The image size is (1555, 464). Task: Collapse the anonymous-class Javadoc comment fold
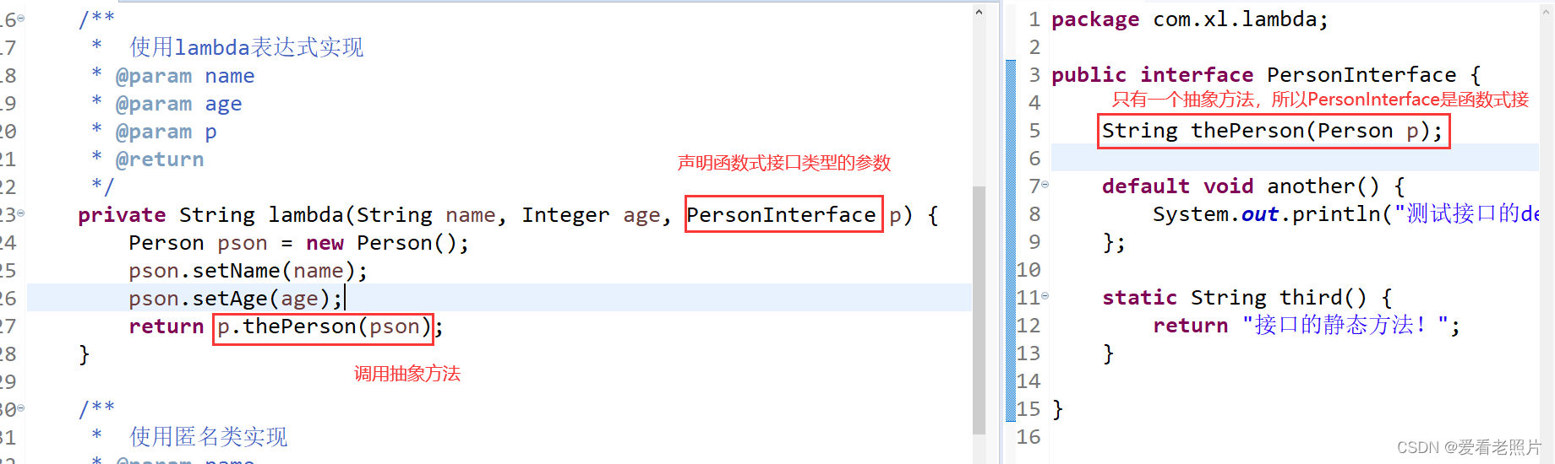pyautogui.click(x=21, y=408)
